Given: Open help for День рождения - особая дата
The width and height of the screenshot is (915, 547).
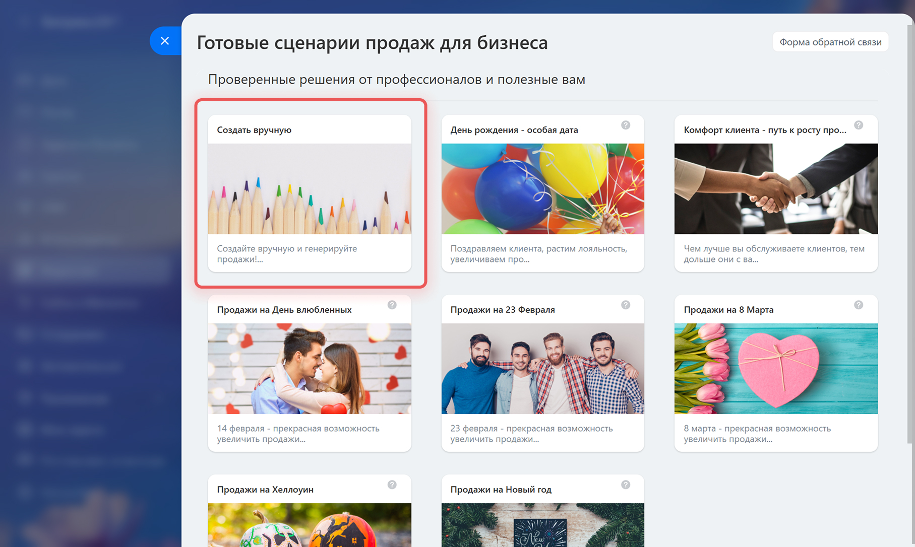Looking at the screenshot, I should coord(626,125).
